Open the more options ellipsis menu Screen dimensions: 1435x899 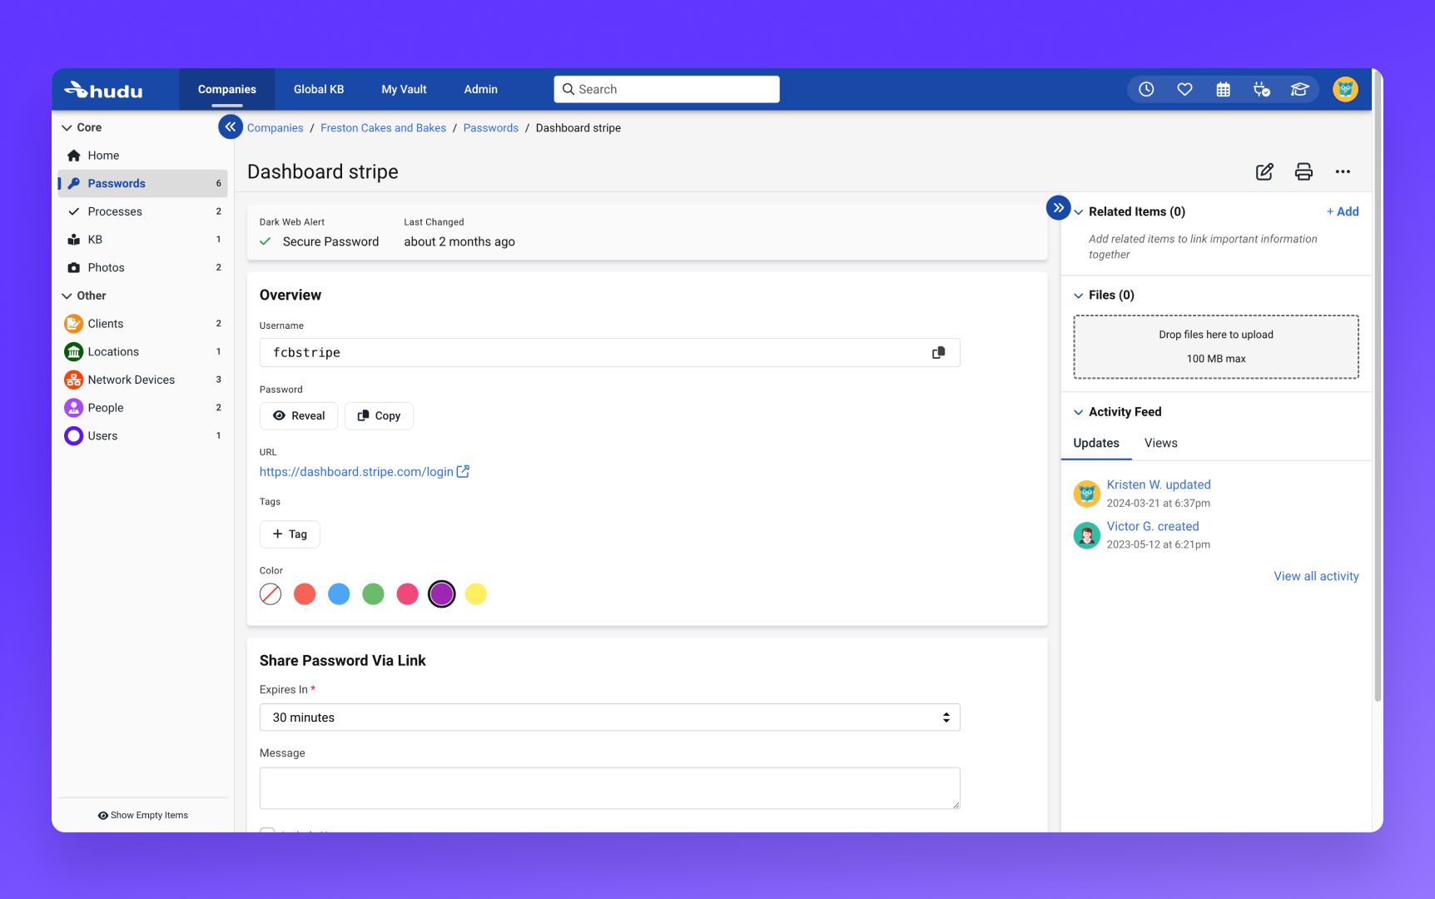click(1343, 172)
